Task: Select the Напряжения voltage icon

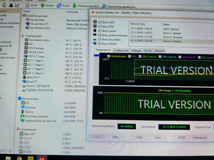Action: point(18,129)
